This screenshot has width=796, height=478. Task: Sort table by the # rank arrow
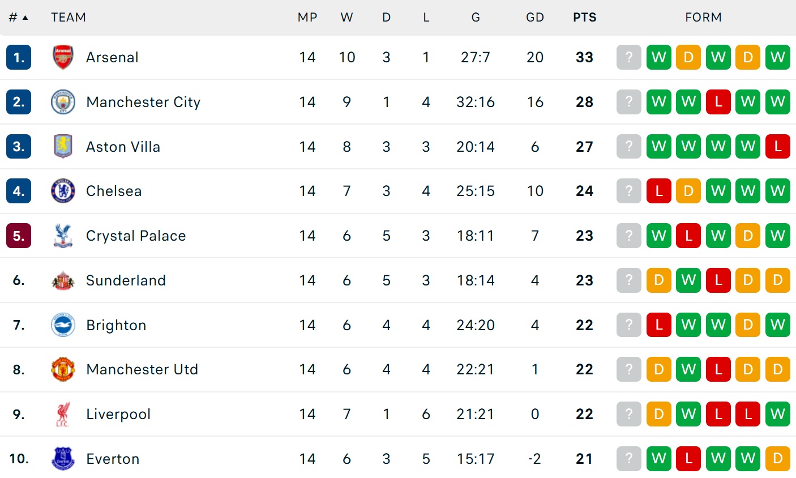tap(25, 18)
